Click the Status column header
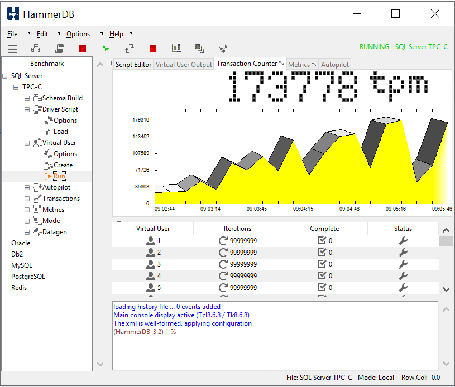The image size is (455, 387). point(403,229)
